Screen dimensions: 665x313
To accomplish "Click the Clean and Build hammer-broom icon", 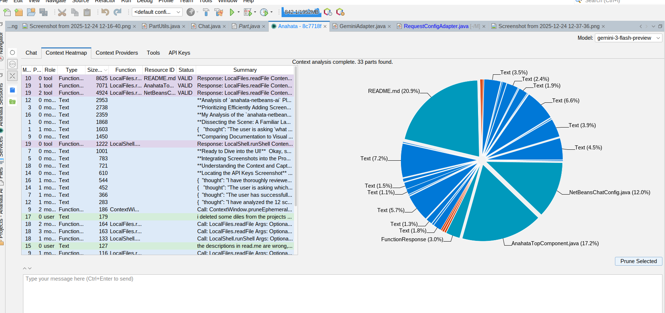I will (x=219, y=12).
